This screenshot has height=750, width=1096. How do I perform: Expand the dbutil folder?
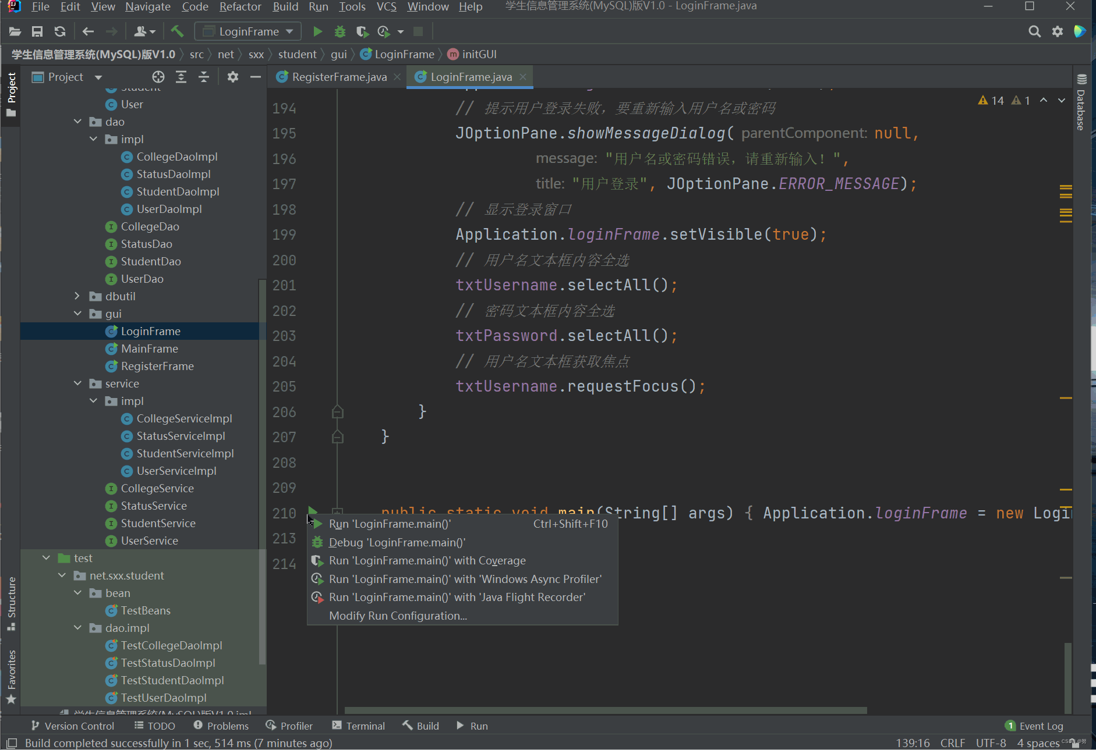pos(77,296)
